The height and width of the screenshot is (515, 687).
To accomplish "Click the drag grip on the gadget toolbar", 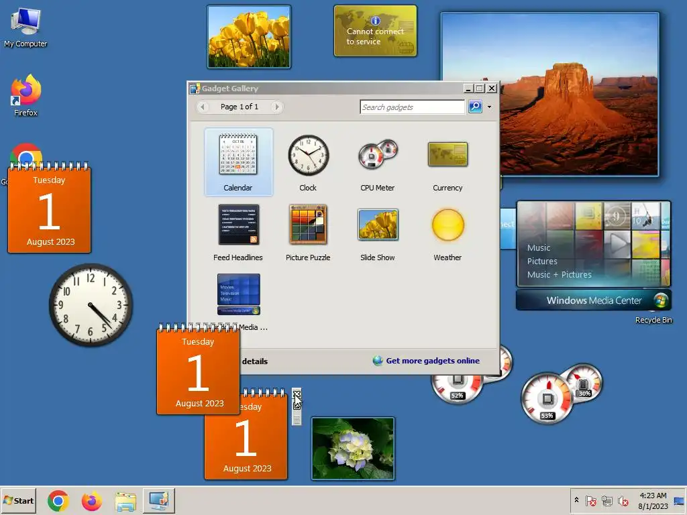I will point(297,420).
